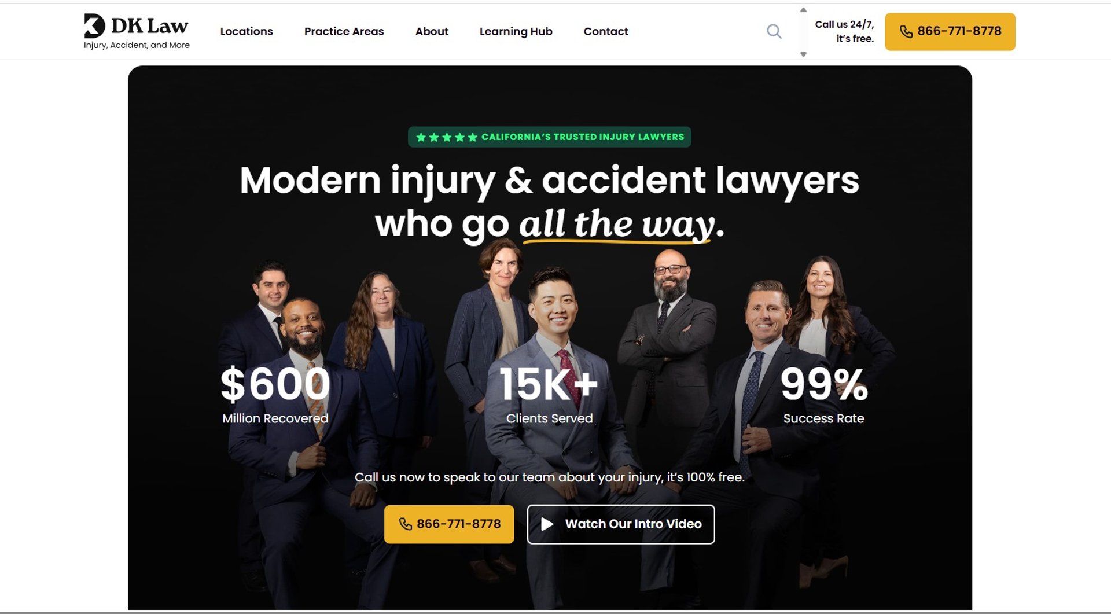Open the Practice Areas menu
The width and height of the screenshot is (1111, 614).
coord(344,31)
